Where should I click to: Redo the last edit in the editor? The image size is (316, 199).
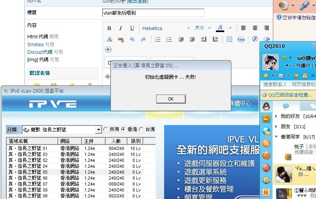tap(143, 39)
